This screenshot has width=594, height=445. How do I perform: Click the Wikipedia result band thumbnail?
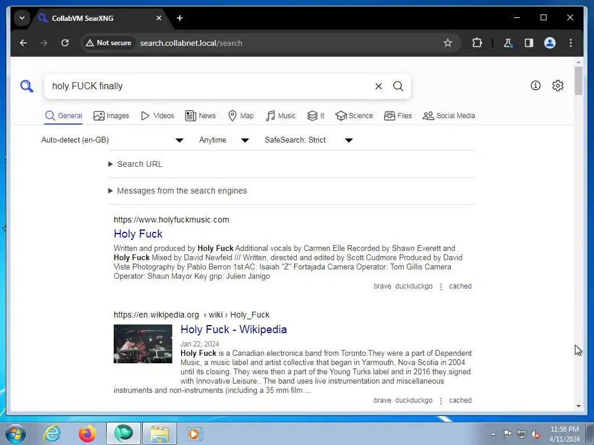pos(143,344)
